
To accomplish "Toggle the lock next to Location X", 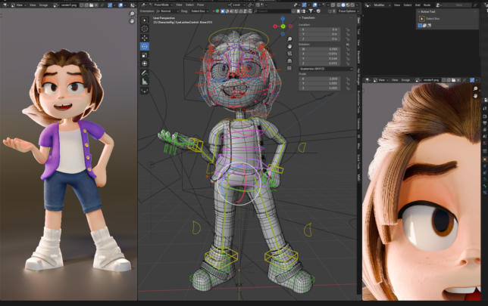I will 348,29.
